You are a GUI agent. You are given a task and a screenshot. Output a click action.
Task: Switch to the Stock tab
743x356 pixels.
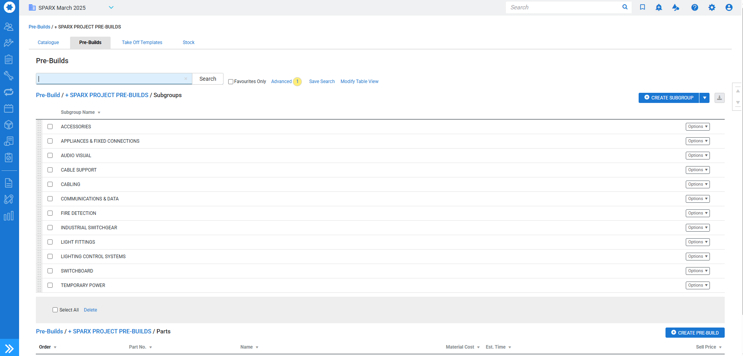click(x=188, y=43)
